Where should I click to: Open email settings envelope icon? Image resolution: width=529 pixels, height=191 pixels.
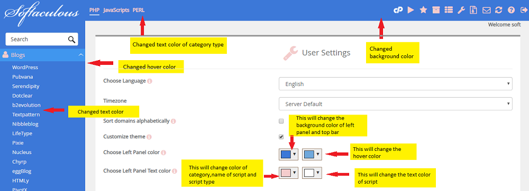(x=486, y=10)
